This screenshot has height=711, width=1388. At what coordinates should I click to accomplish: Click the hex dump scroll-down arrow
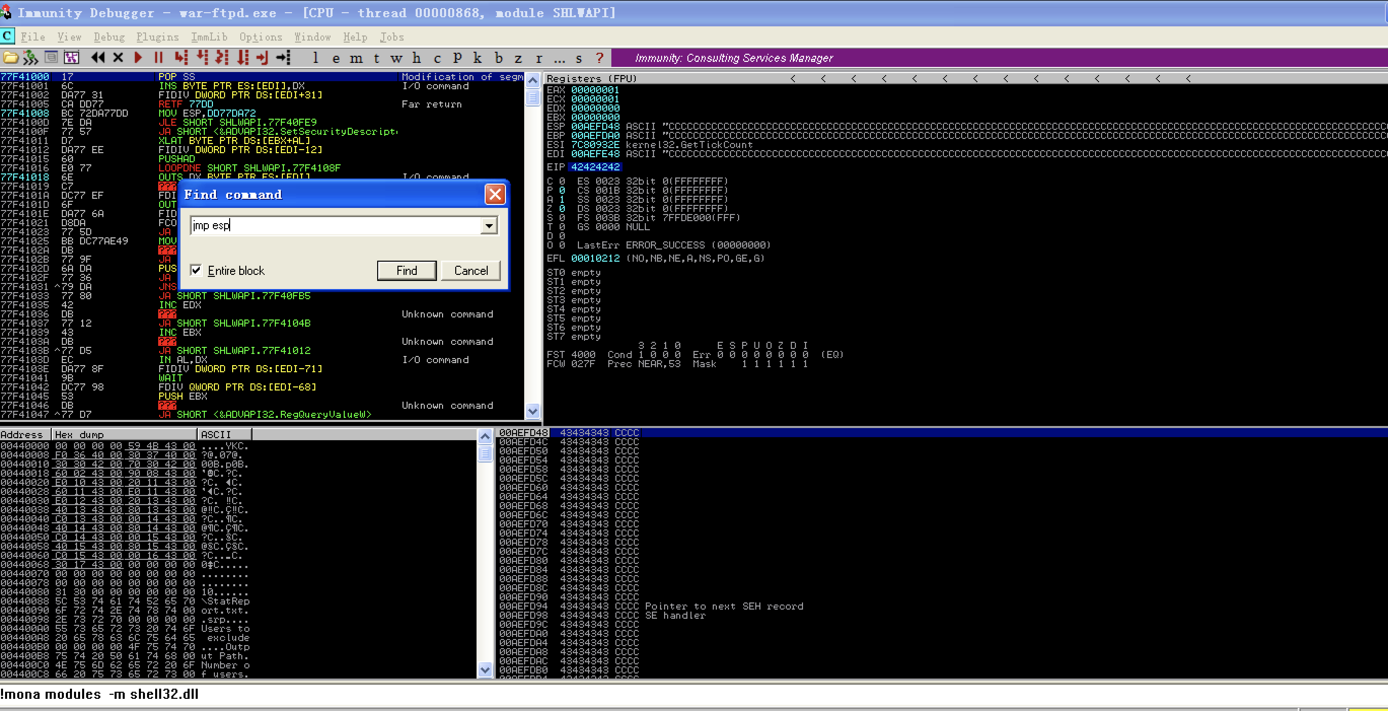point(485,670)
